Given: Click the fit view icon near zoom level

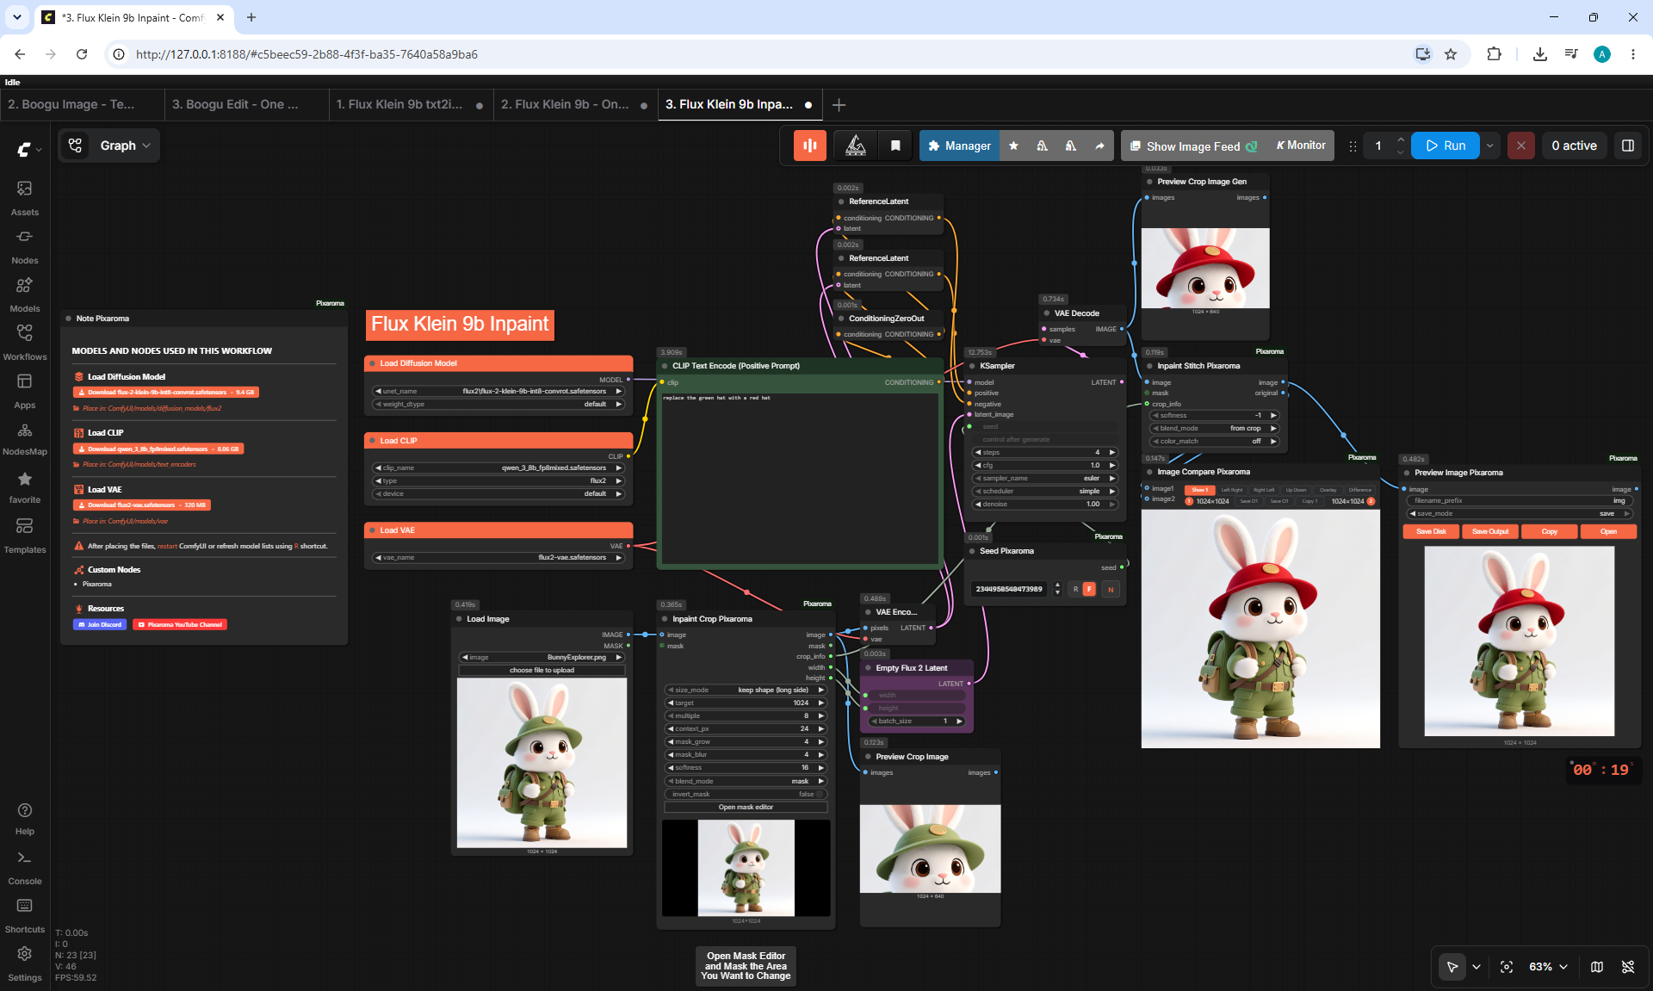Looking at the screenshot, I should pos(1507,967).
